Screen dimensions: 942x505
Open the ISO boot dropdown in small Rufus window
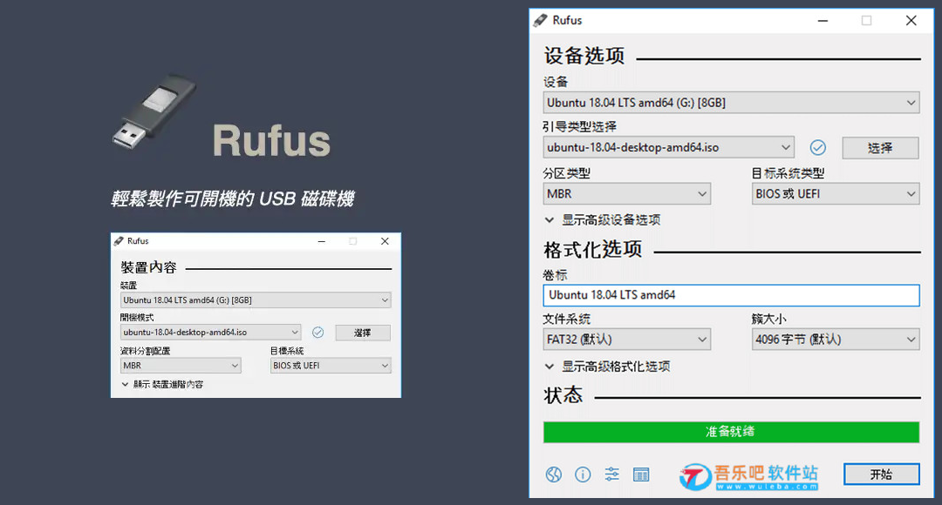210,333
